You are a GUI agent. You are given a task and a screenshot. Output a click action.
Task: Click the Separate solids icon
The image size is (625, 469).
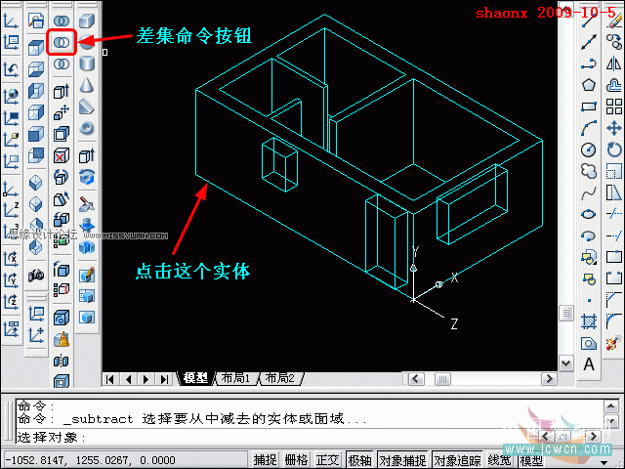coord(62,362)
